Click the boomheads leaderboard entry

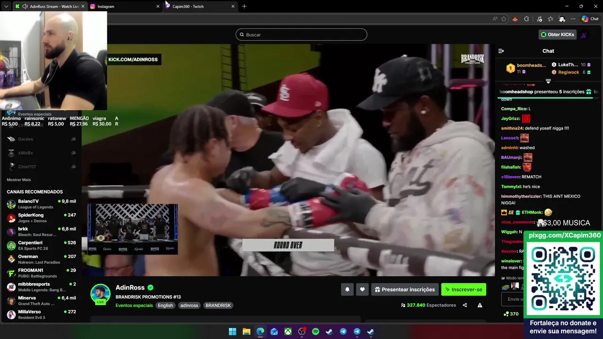526,68
